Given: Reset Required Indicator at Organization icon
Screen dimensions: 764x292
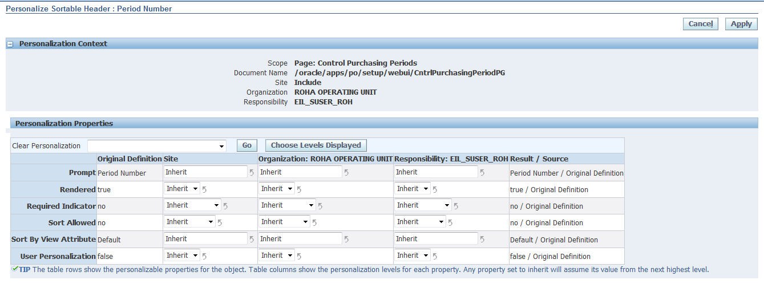Looking at the screenshot, I should [321, 206].
